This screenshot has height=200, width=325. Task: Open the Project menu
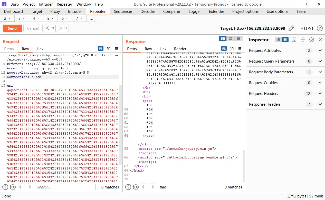pos(28,4)
